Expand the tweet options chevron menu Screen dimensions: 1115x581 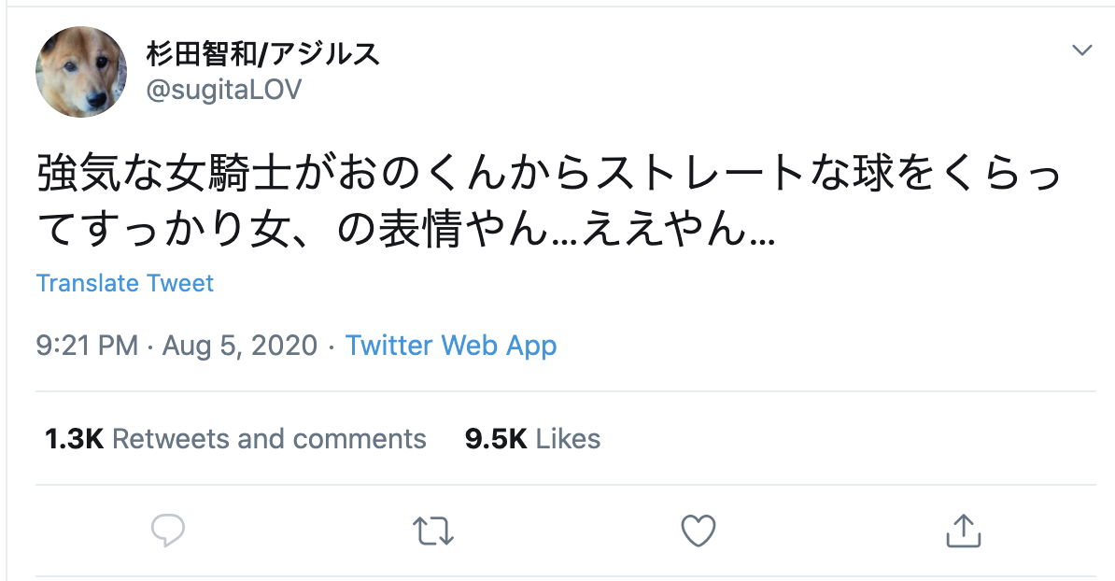coord(1081,50)
